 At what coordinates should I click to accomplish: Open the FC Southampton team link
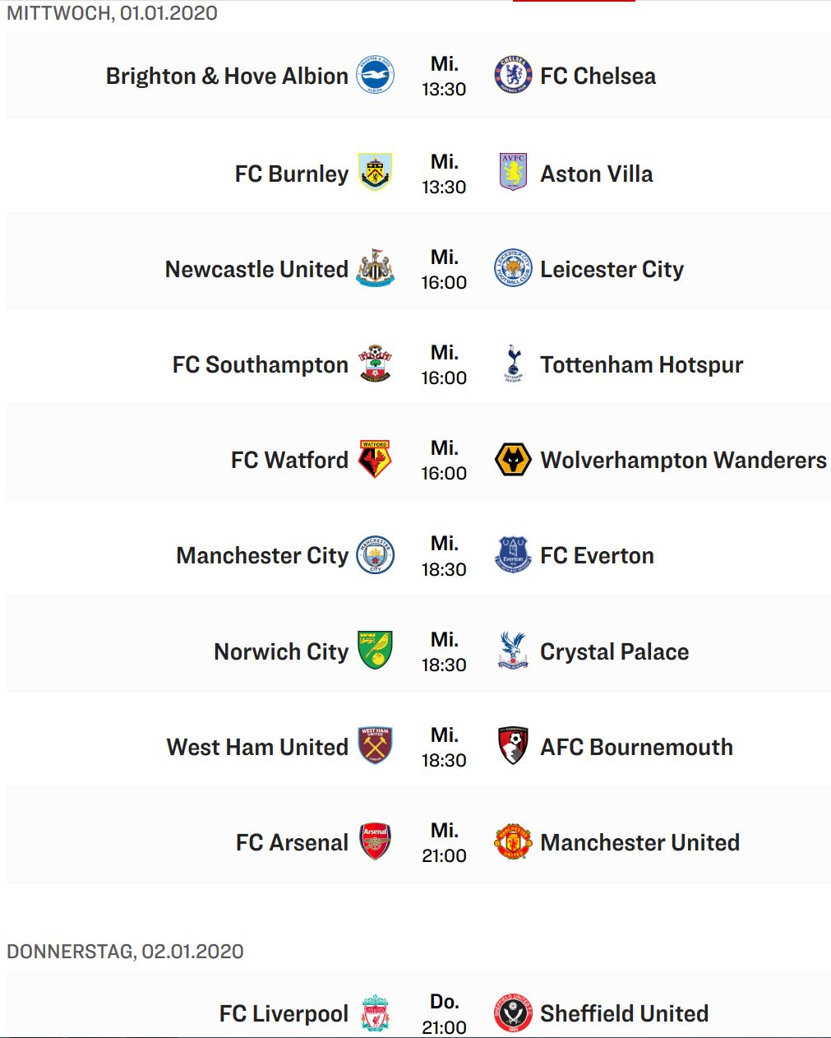tap(261, 364)
